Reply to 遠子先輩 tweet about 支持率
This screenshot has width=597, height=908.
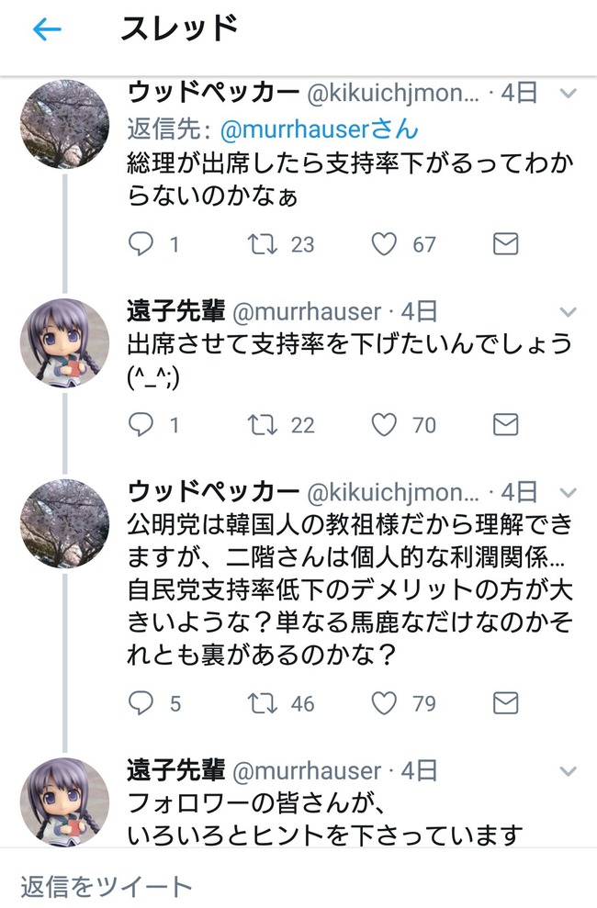(x=141, y=424)
